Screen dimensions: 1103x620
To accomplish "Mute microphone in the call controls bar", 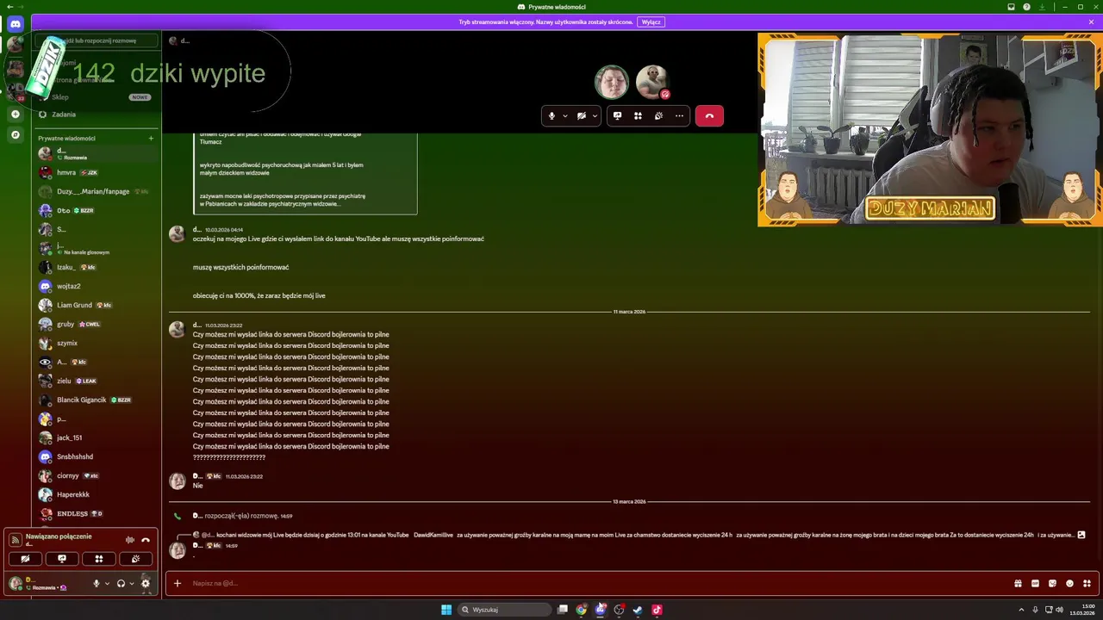I will pyautogui.click(x=551, y=115).
